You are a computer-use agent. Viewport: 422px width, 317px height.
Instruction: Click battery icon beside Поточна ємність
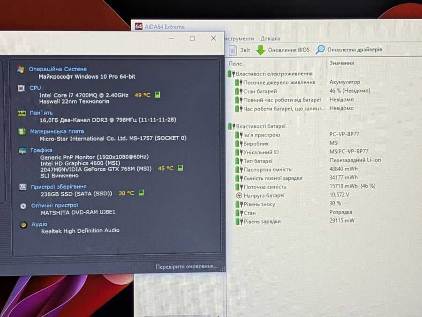(239, 187)
